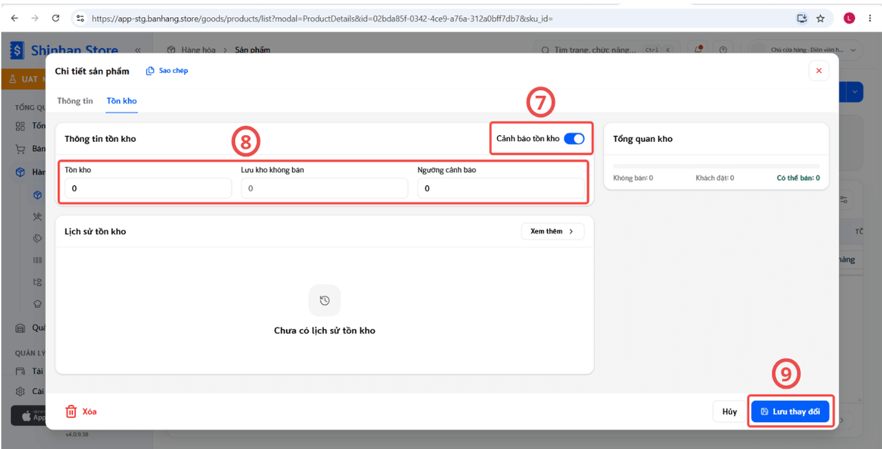Click the Khách đặt: 0 text

715,178
